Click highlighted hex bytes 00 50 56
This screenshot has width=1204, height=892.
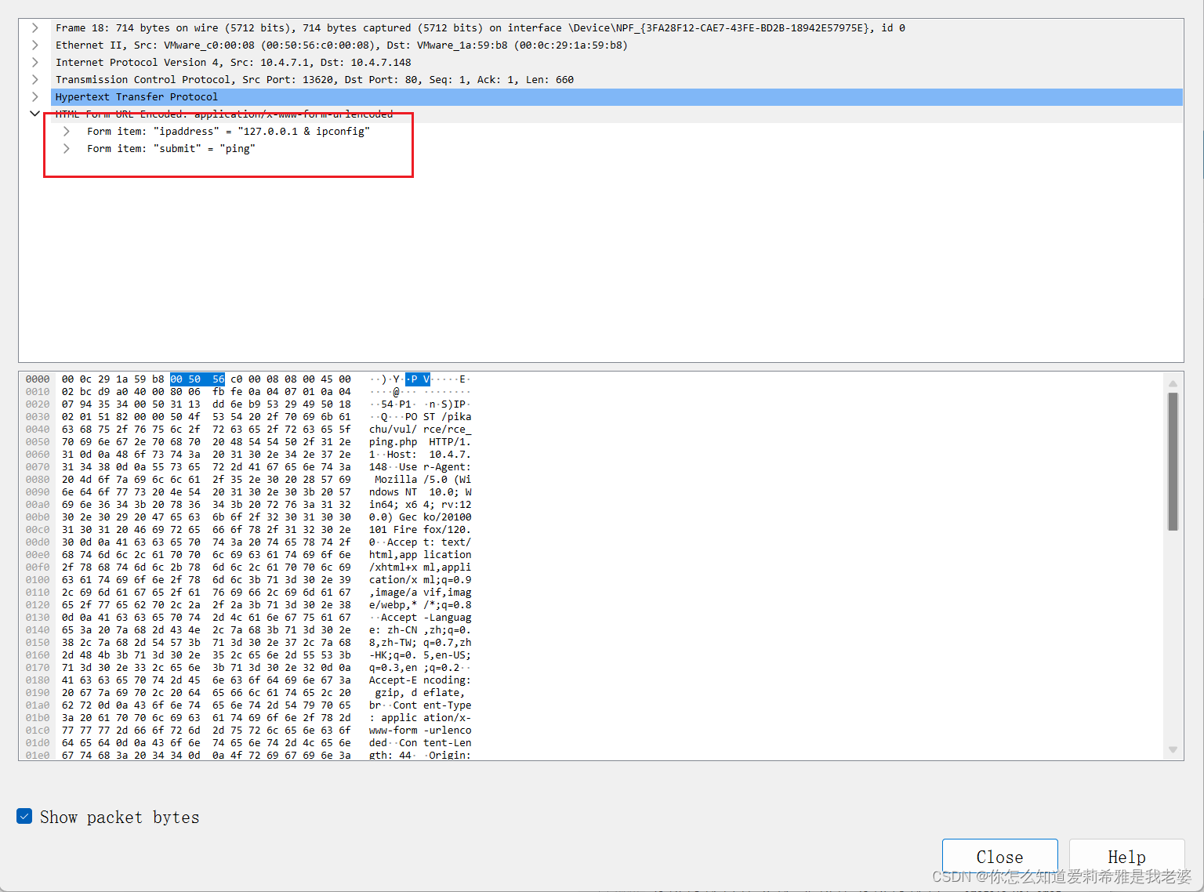pos(198,379)
